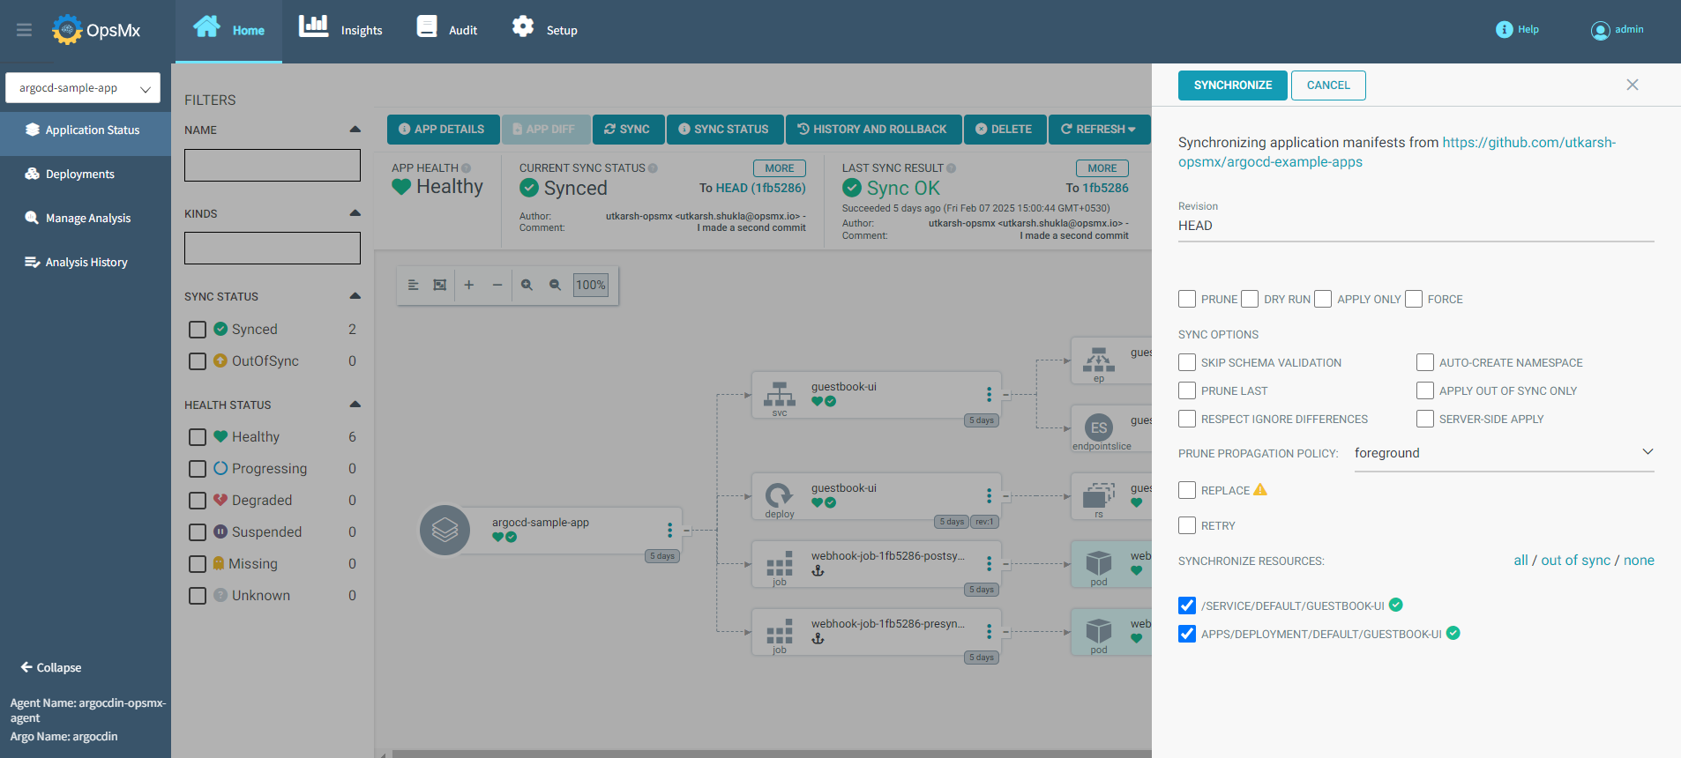Enable the PRUNE checkbox
1681x758 pixels.
(1187, 299)
